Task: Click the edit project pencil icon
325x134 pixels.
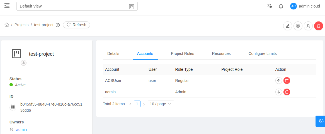Action: pyautogui.click(x=287, y=26)
